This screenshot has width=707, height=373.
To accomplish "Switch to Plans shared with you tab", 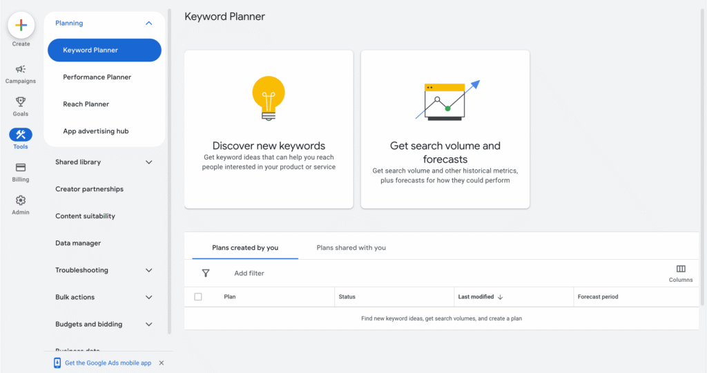I will pos(351,247).
